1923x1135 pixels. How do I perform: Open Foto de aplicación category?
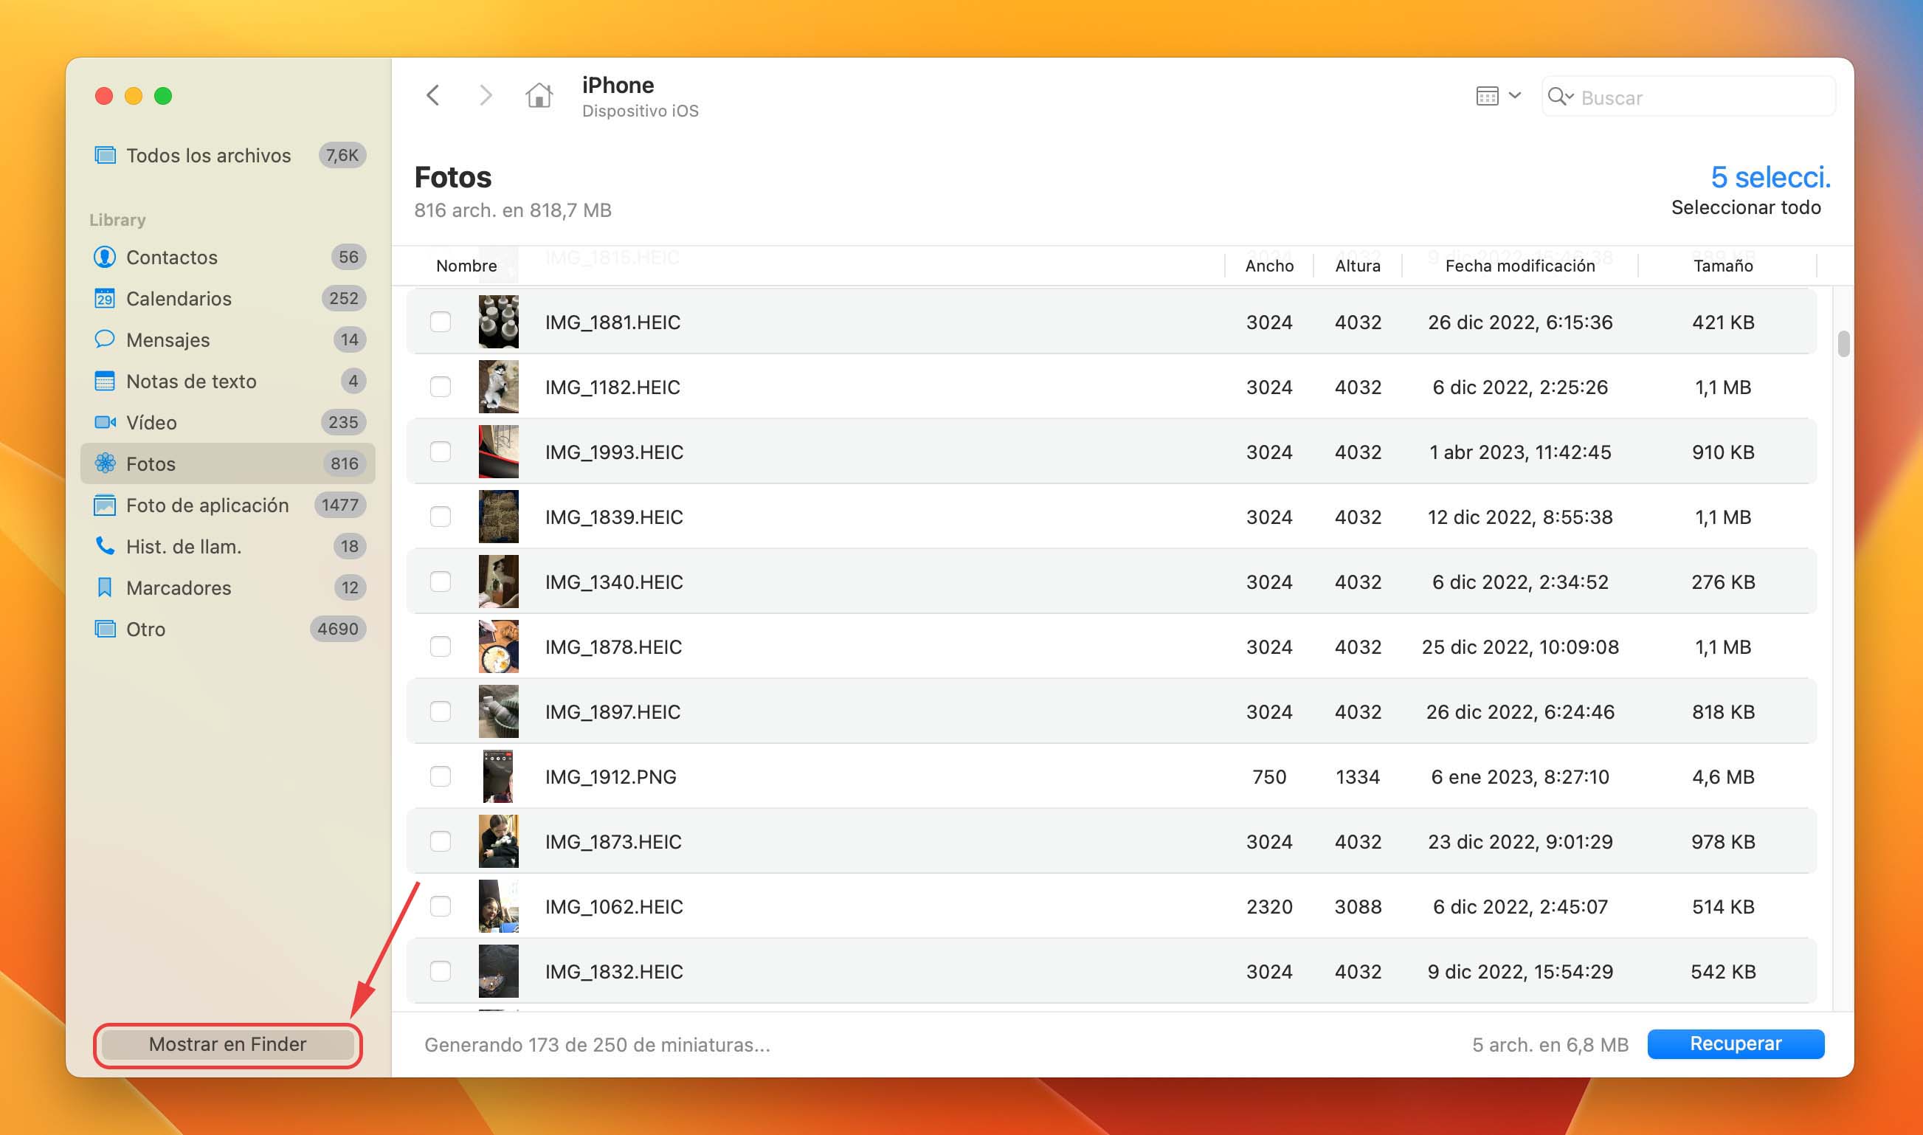tap(228, 505)
